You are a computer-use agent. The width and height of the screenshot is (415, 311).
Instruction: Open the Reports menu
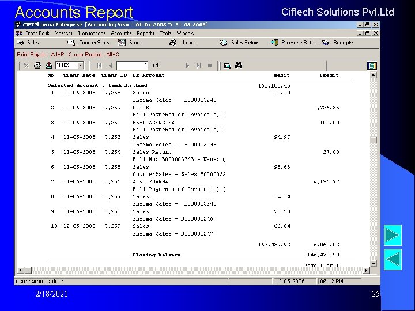pyautogui.click(x=145, y=33)
